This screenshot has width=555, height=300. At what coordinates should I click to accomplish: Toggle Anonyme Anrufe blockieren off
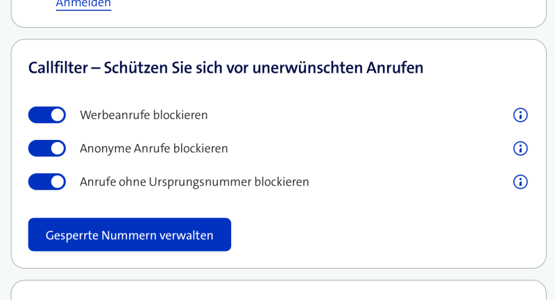click(x=47, y=148)
